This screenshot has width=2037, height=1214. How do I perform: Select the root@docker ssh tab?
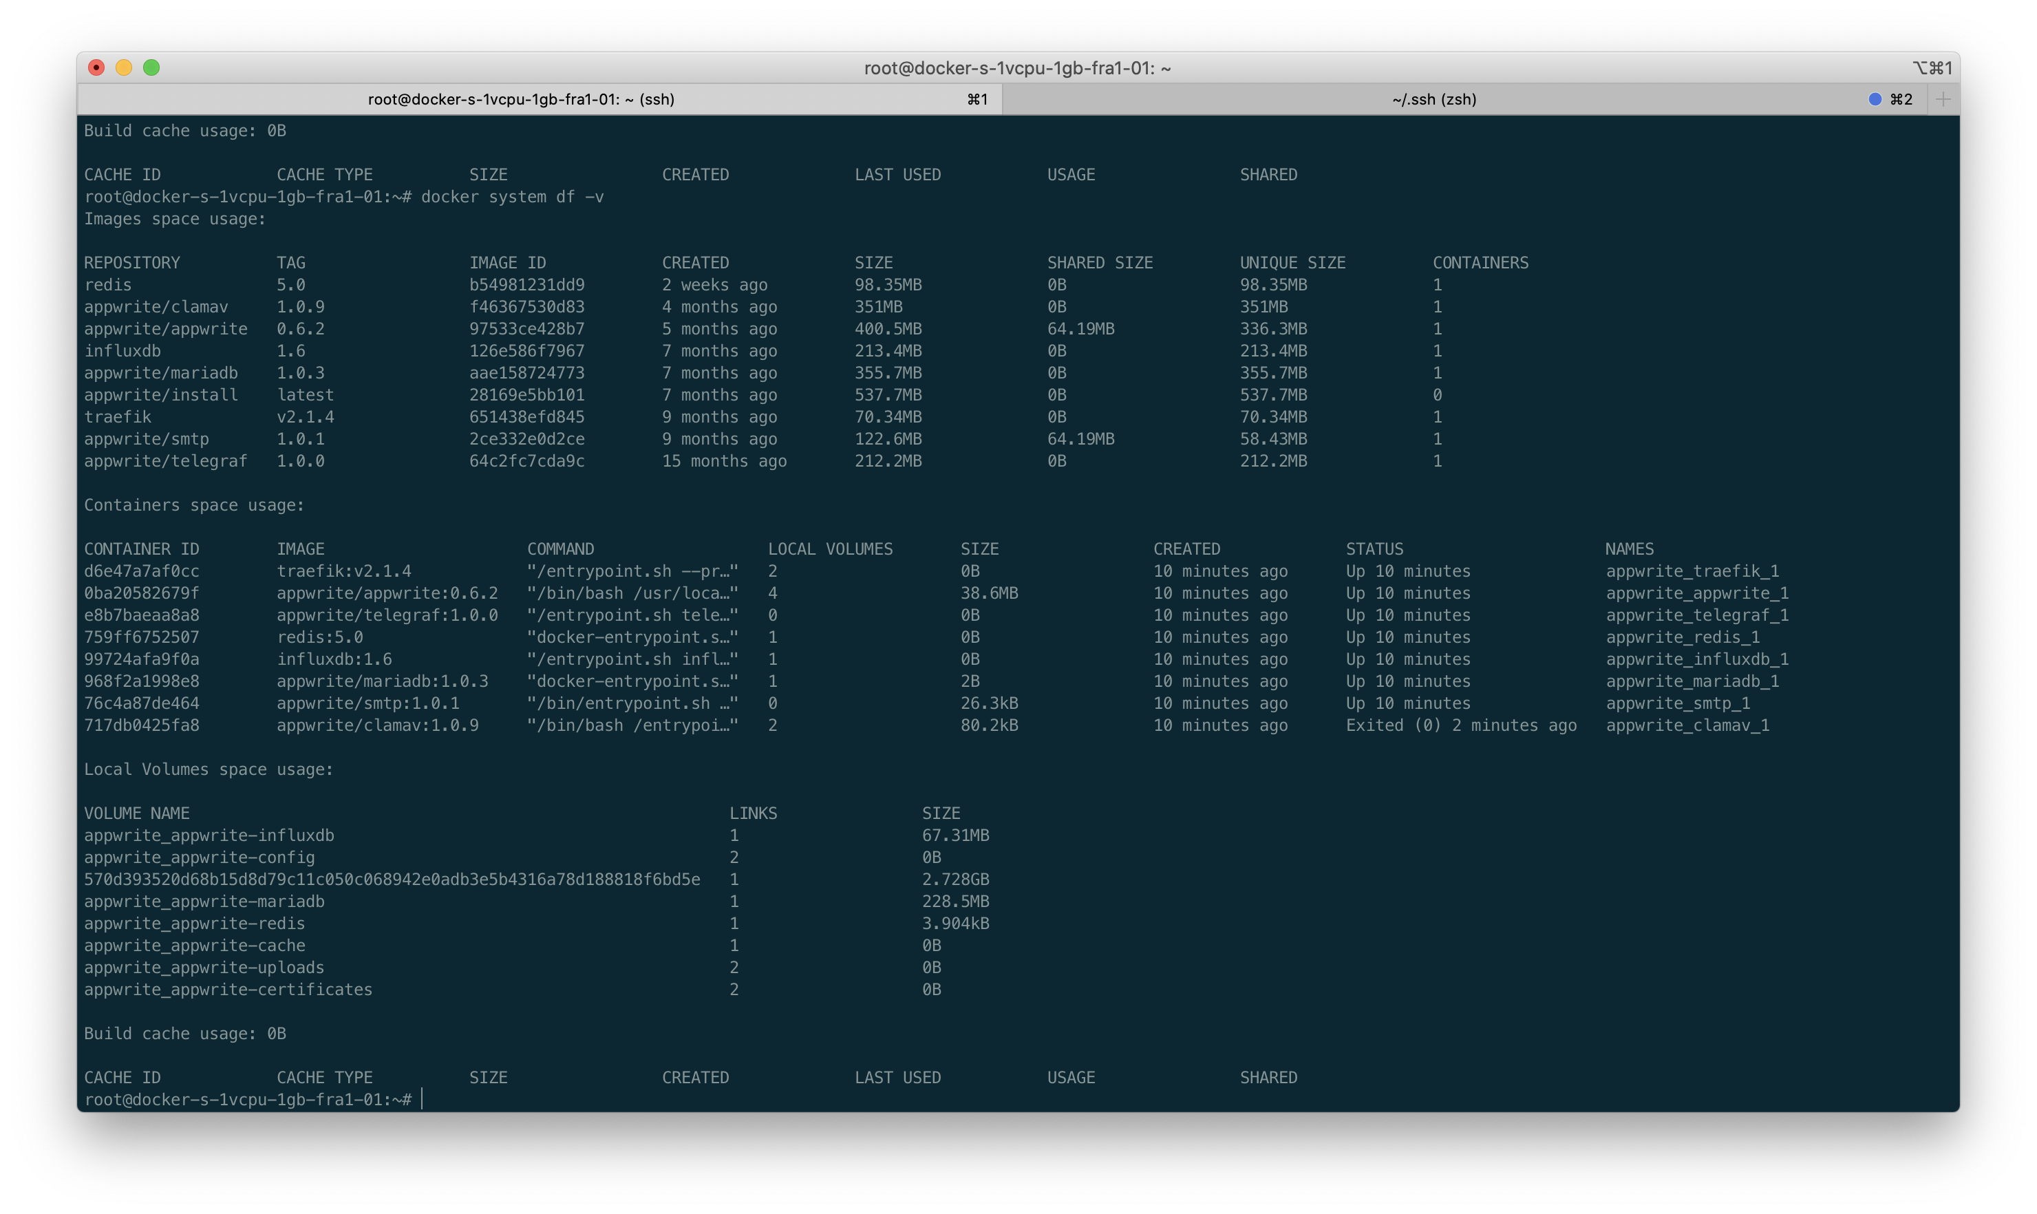click(520, 99)
